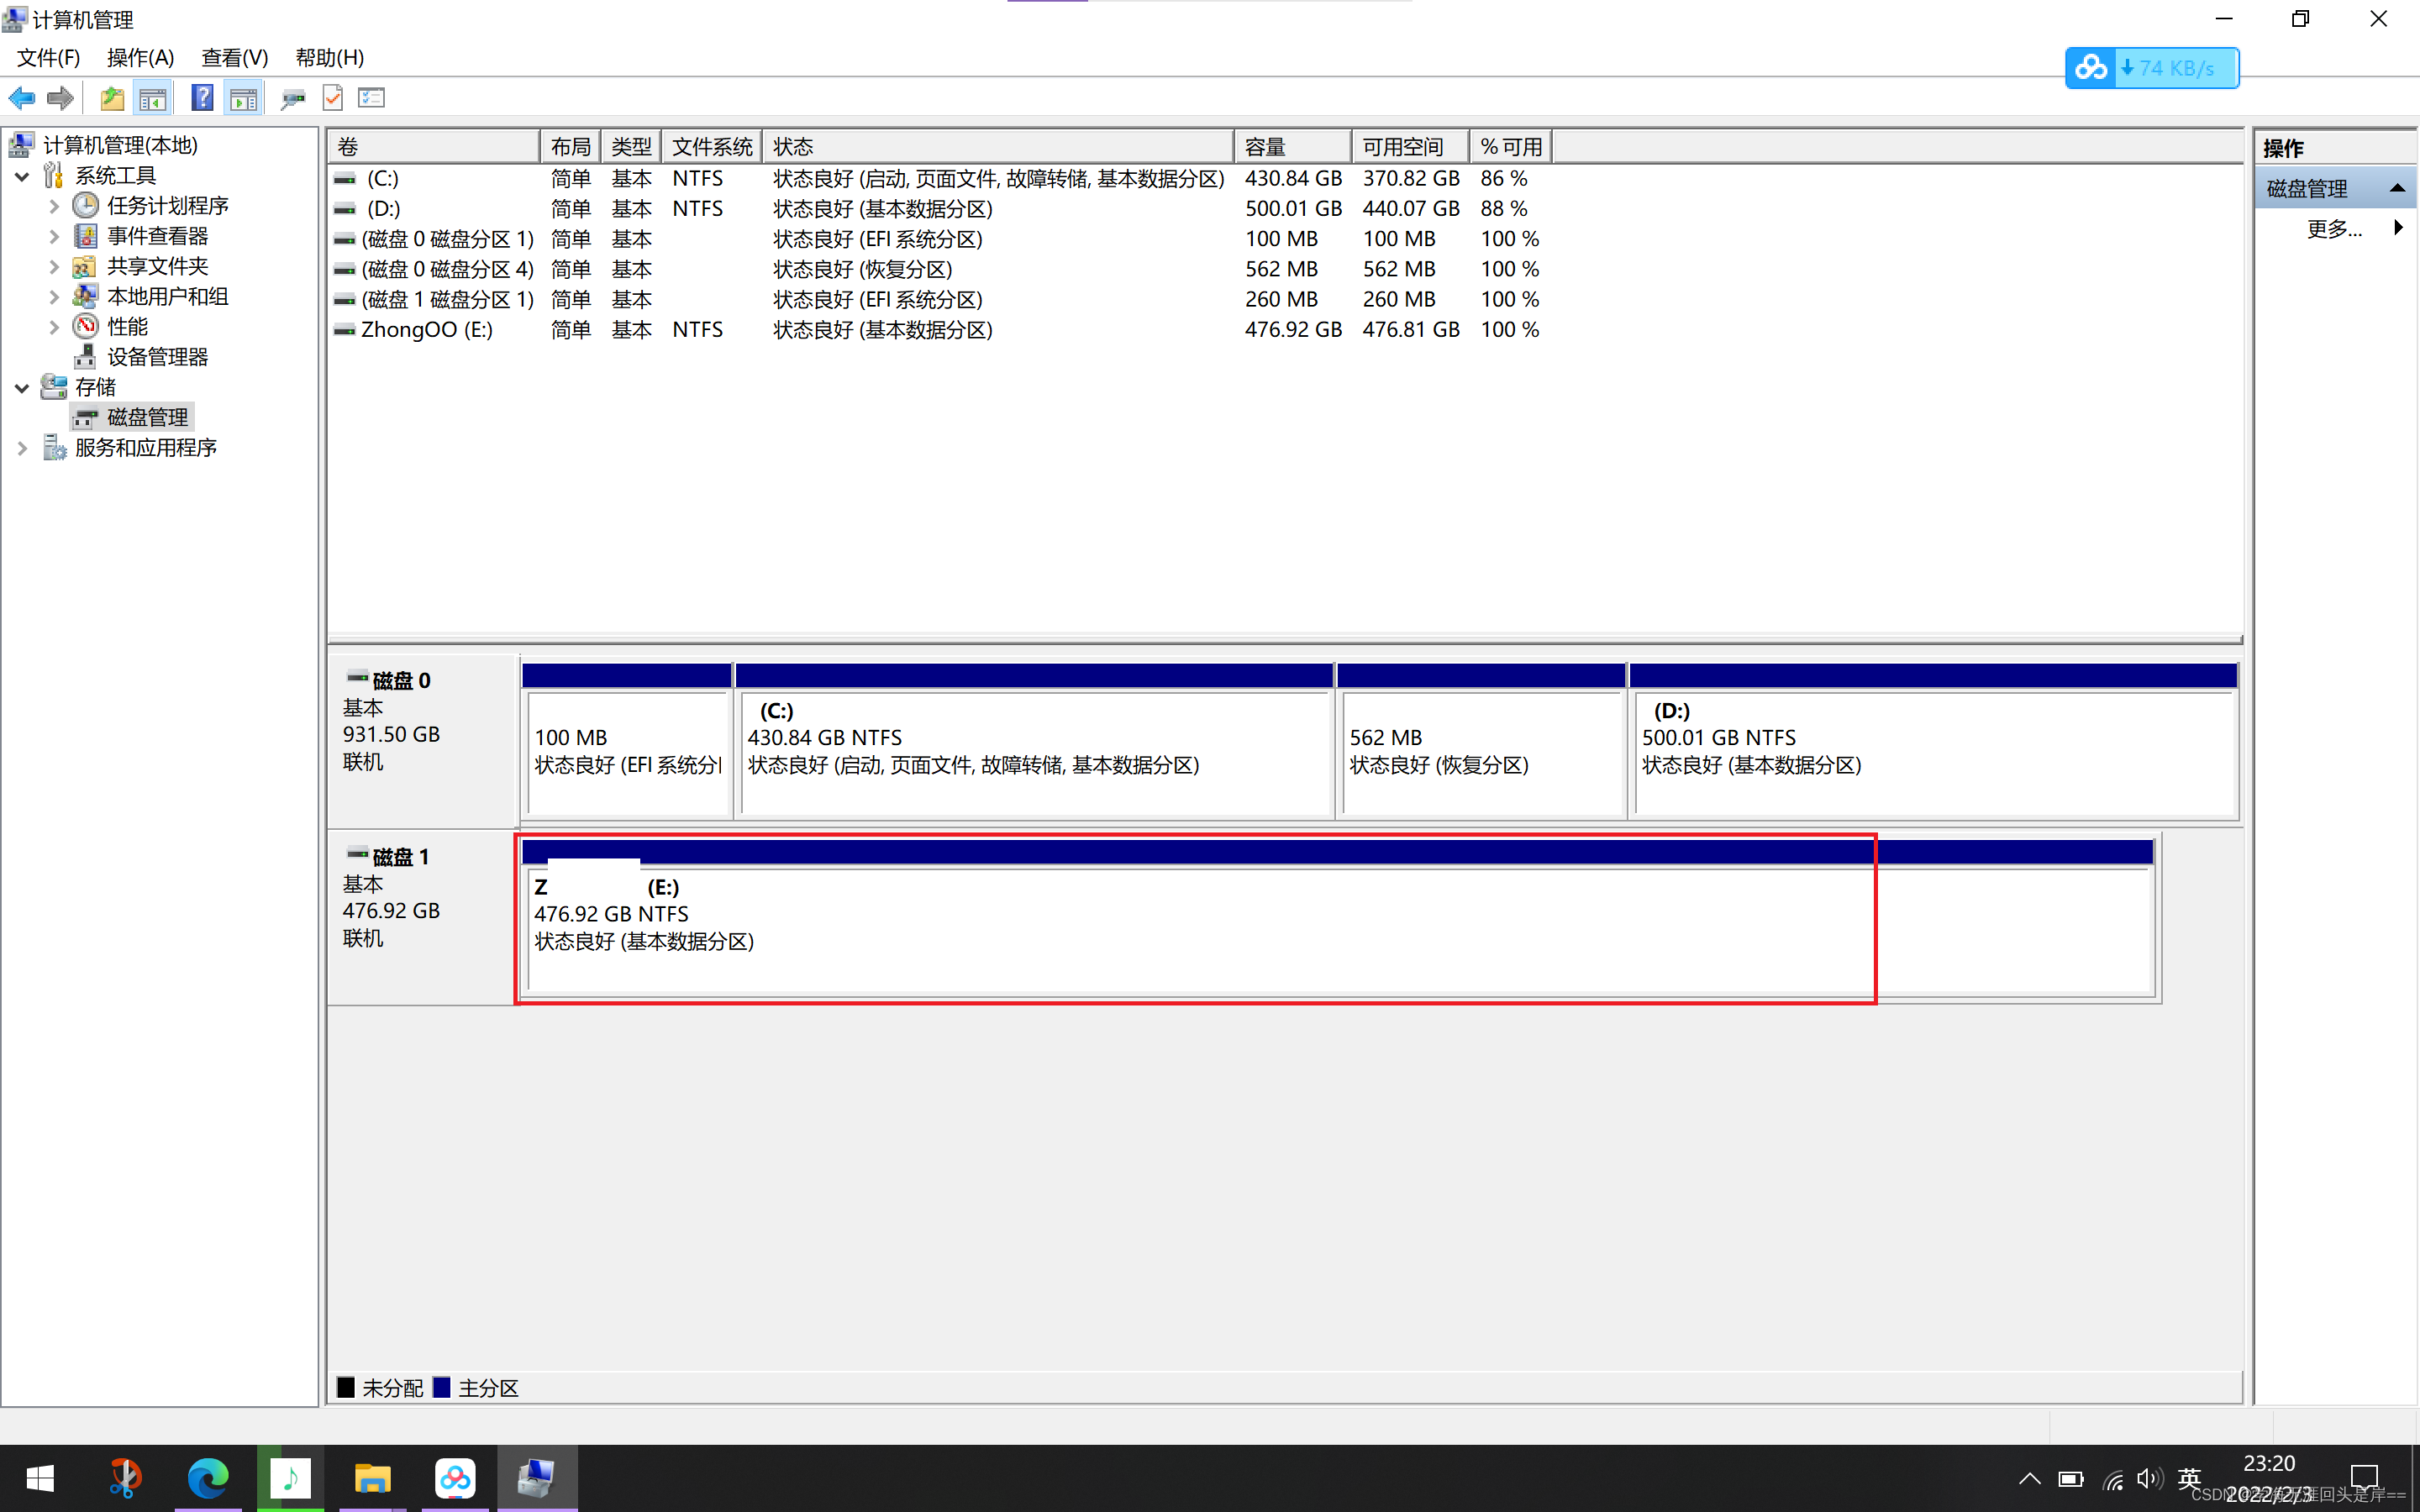Expand the Task Scheduler node
The width and height of the screenshot is (2420, 1512).
(54, 206)
